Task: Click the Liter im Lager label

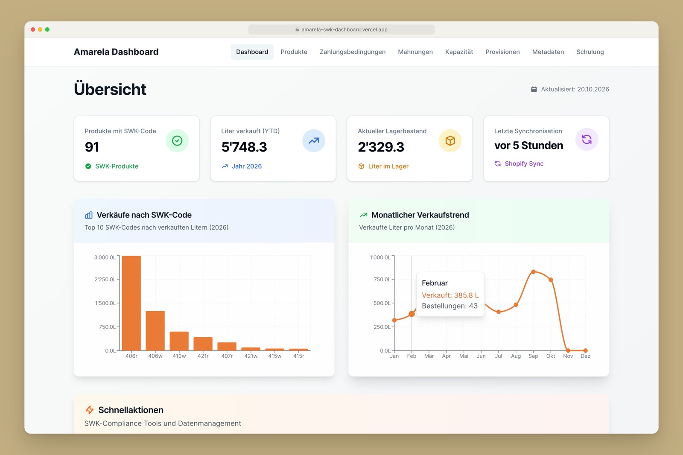Action: click(x=388, y=166)
